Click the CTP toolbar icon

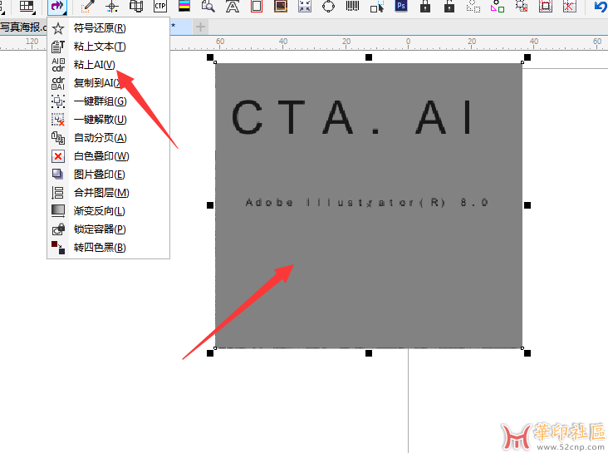[x=159, y=6]
